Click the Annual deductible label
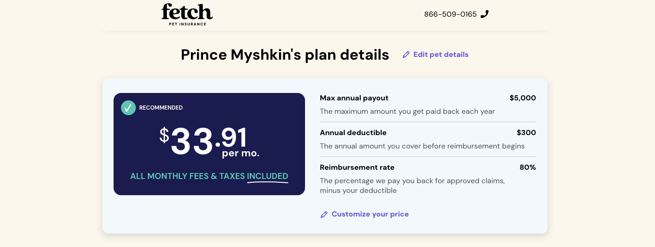655x247 pixels. [x=353, y=133]
